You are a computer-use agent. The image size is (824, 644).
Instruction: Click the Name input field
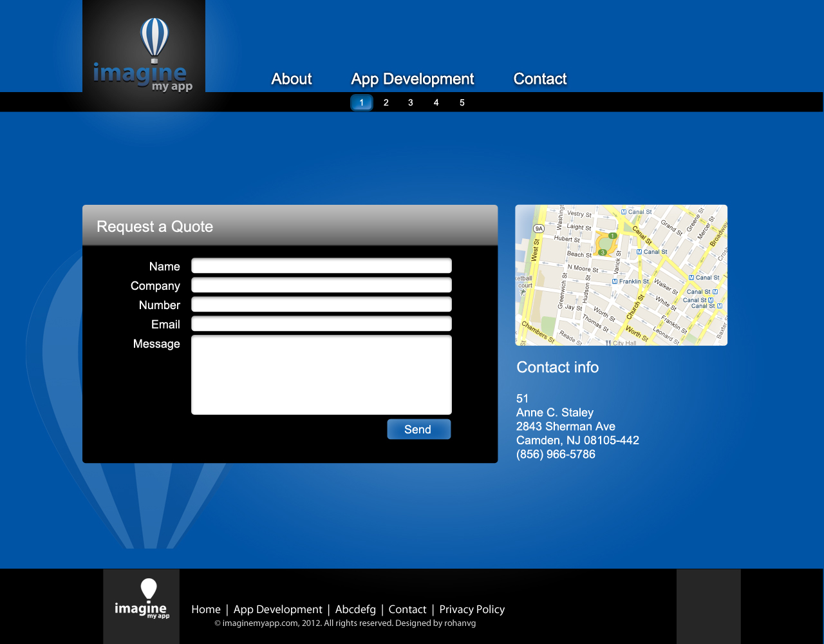(321, 266)
